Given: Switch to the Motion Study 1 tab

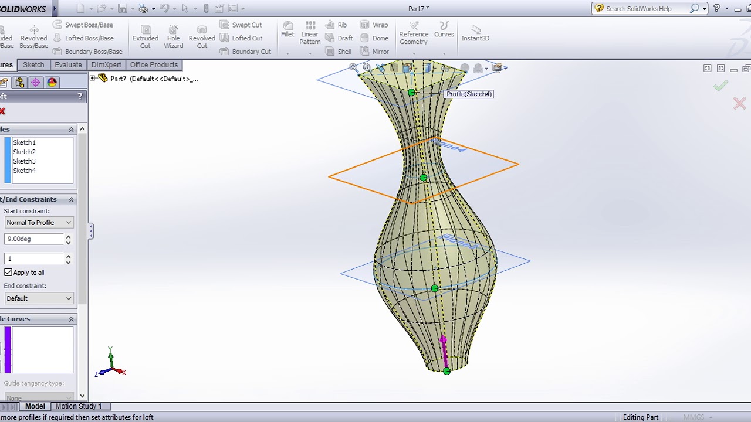Looking at the screenshot, I should 79,406.
